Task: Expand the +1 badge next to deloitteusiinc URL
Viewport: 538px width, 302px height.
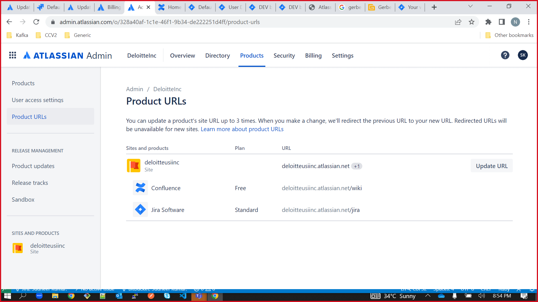Action: coord(357,166)
